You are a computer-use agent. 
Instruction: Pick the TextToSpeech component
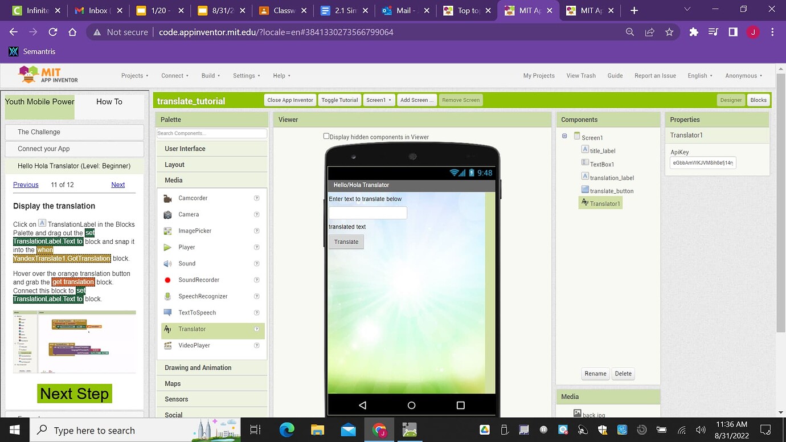click(197, 312)
